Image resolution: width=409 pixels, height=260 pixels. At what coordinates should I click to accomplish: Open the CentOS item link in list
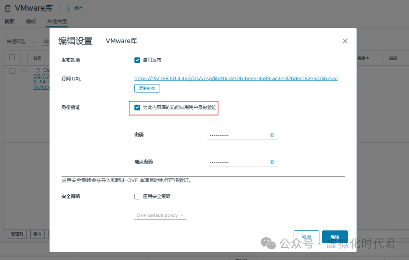pos(41,78)
